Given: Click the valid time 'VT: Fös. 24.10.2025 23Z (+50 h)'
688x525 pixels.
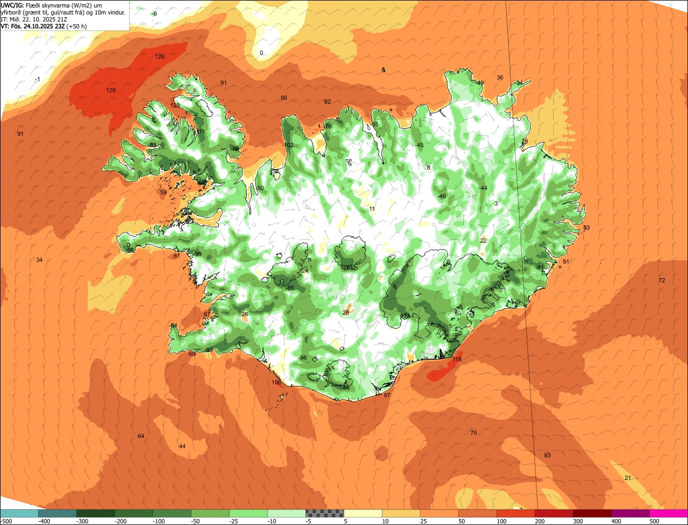Looking at the screenshot, I should [44, 26].
